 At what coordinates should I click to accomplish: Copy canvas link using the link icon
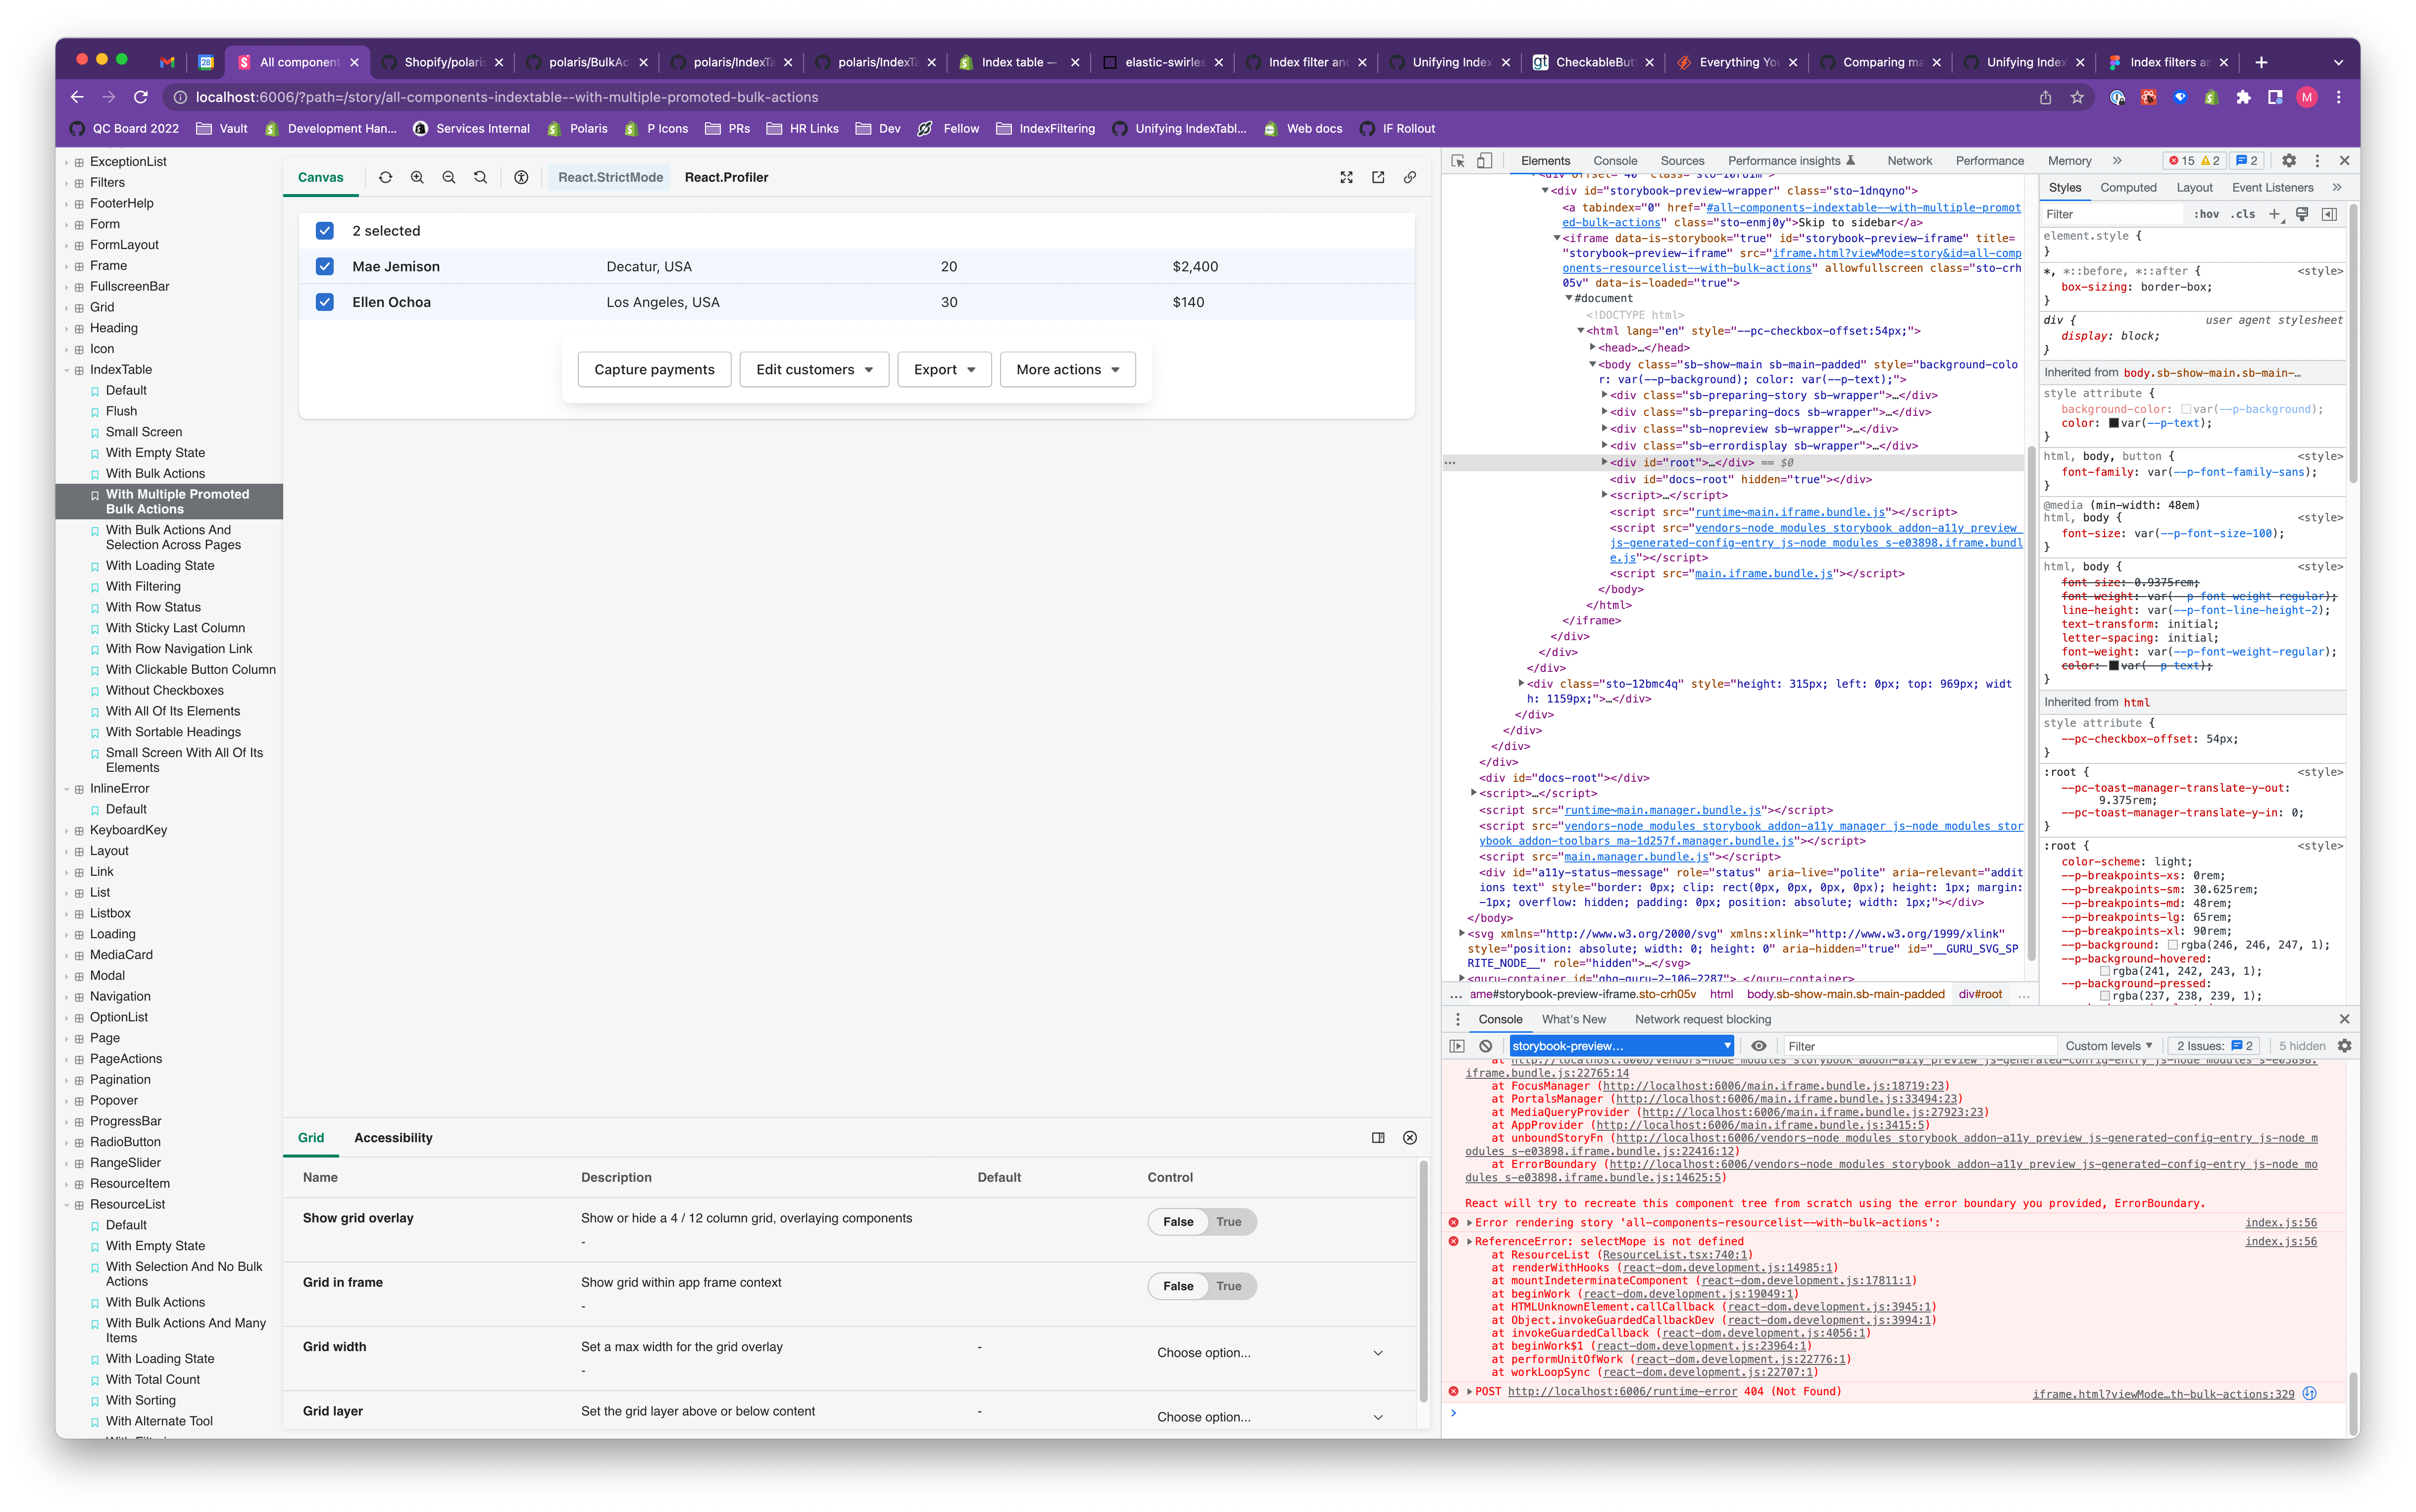coord(1410,177)
